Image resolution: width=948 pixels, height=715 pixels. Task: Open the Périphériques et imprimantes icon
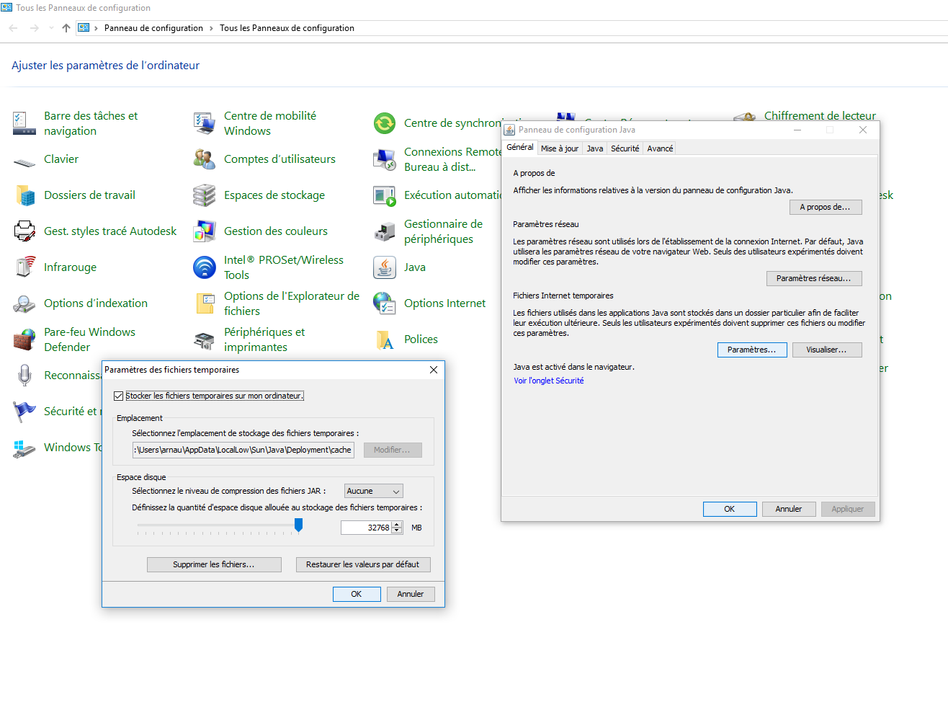[205, 339]
